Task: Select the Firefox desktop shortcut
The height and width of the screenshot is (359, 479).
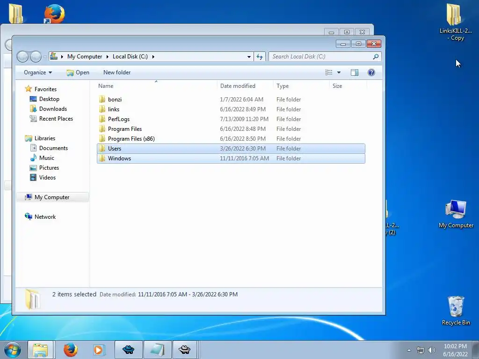Action: click(x=54, y=14)
